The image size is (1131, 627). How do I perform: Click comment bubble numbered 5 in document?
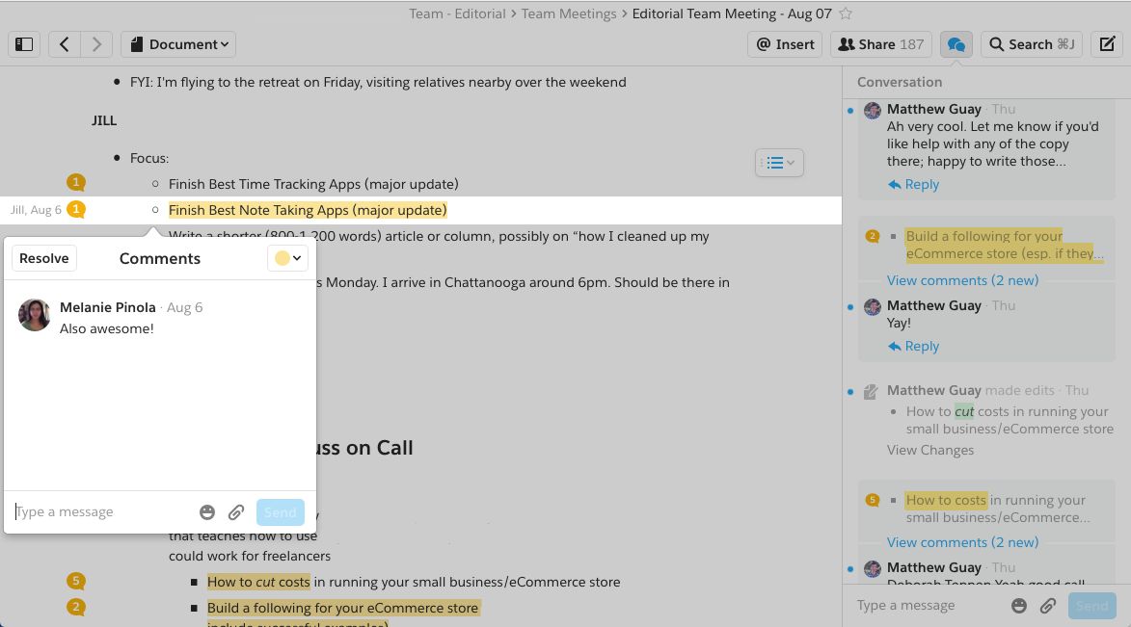pyautogui.click(x=76, y=581)
